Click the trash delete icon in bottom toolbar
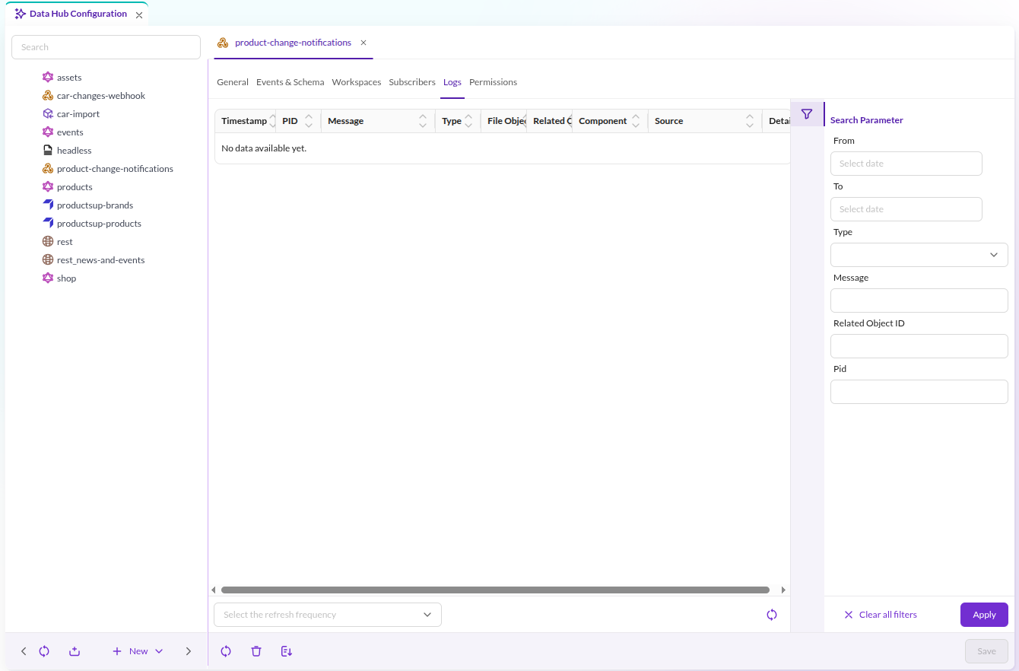 coord(256,651)
